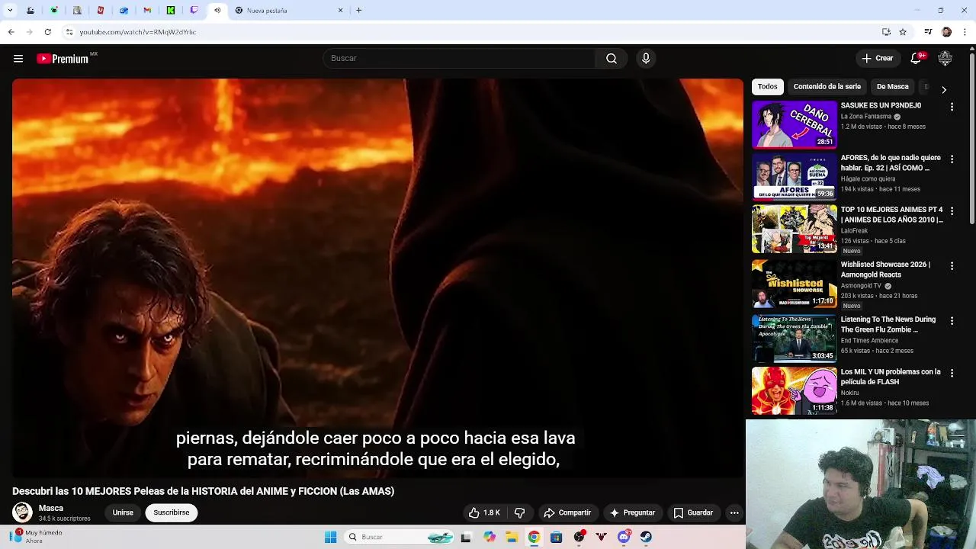Screen dimensions: 976x549
Task: Open Windows Start menu
Action: click(330, 538)
